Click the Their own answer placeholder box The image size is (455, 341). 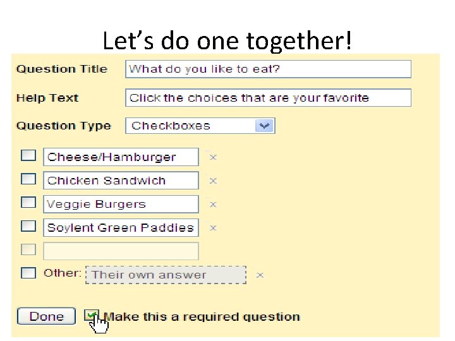tap(166, 275)
